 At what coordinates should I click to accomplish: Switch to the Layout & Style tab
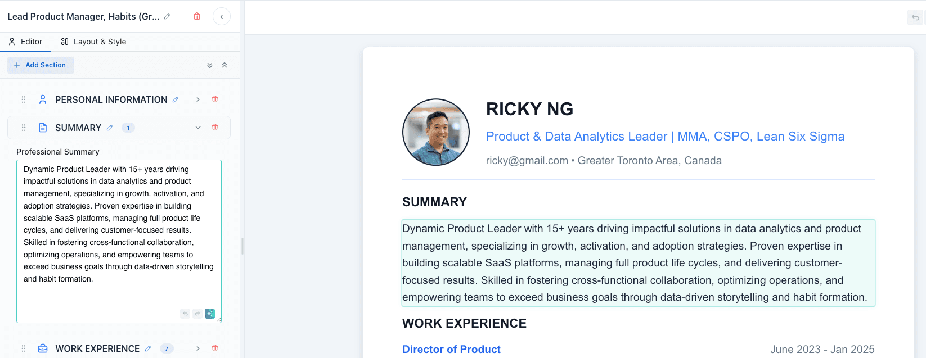point(93,42)
